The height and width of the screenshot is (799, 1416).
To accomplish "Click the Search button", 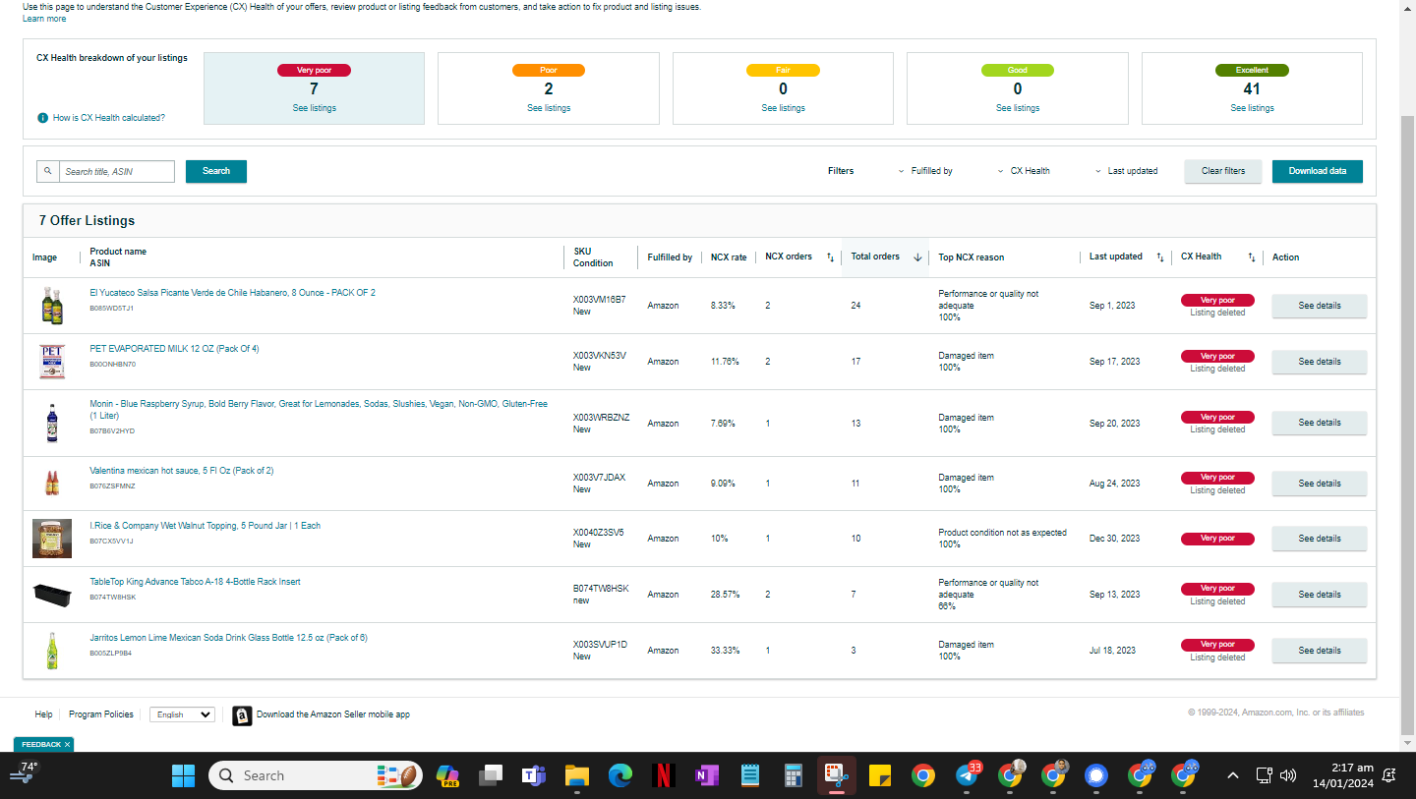I will pyautogui.click(x=216, y=171).
